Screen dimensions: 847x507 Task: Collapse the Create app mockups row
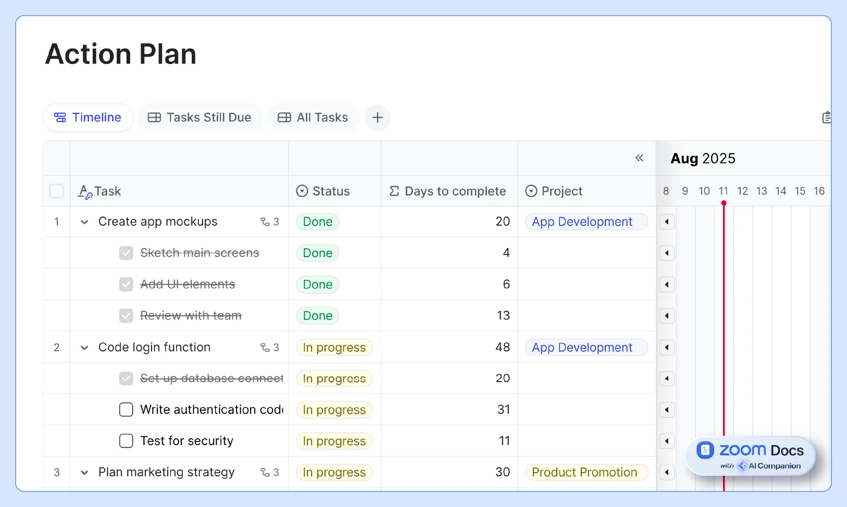pos(84,221)
